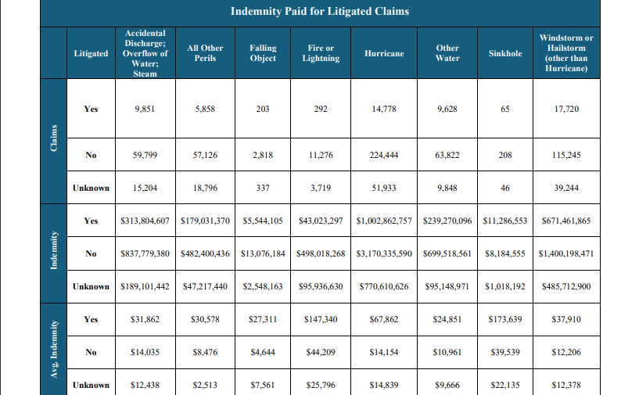Select the fire average indemnity cell $147,340
The image size is (639, 395).
[x=321, y=319]
